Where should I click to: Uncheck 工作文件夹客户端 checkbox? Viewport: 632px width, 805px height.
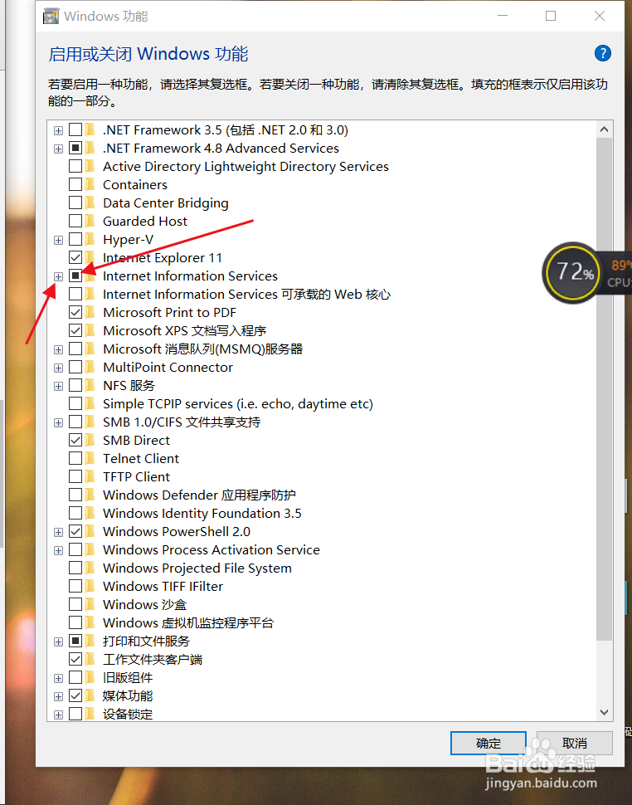click(x=75, y=659)
